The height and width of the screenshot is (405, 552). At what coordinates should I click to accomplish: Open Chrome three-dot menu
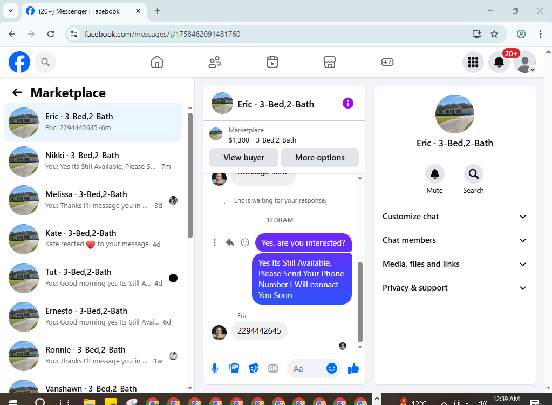[x=540, y=34]
